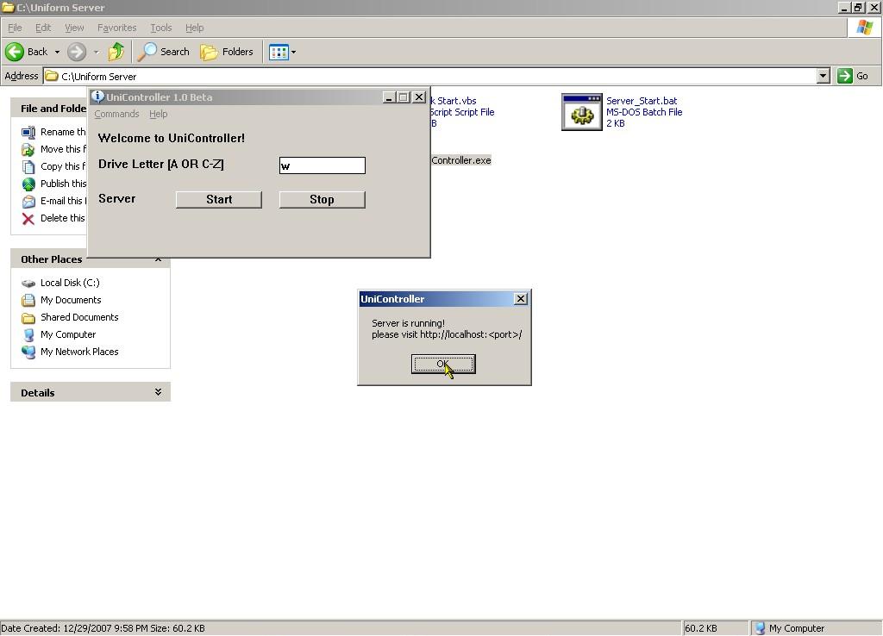Click the My Documents folder icon
The width and height of the screenshot is (883, 636).
[28, 301]
